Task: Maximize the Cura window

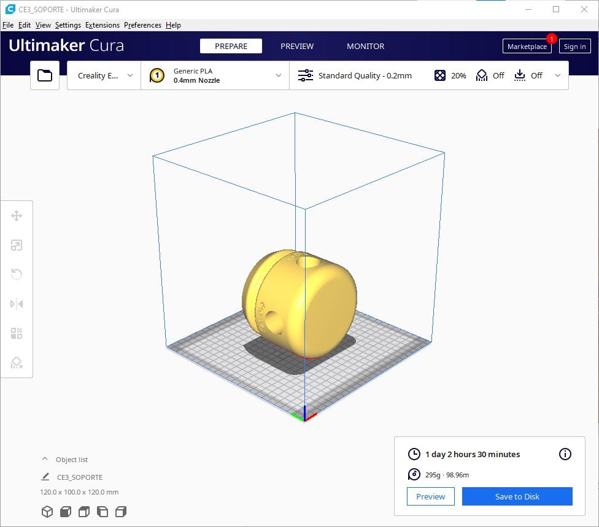Action: (556, 9)
